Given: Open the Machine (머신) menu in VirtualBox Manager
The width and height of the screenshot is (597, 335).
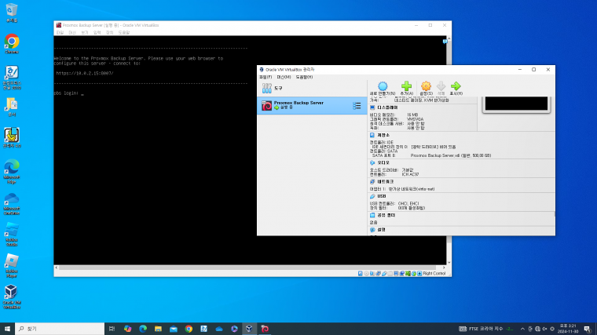Looking at the screenshot, I should click(x=284, y=77).
